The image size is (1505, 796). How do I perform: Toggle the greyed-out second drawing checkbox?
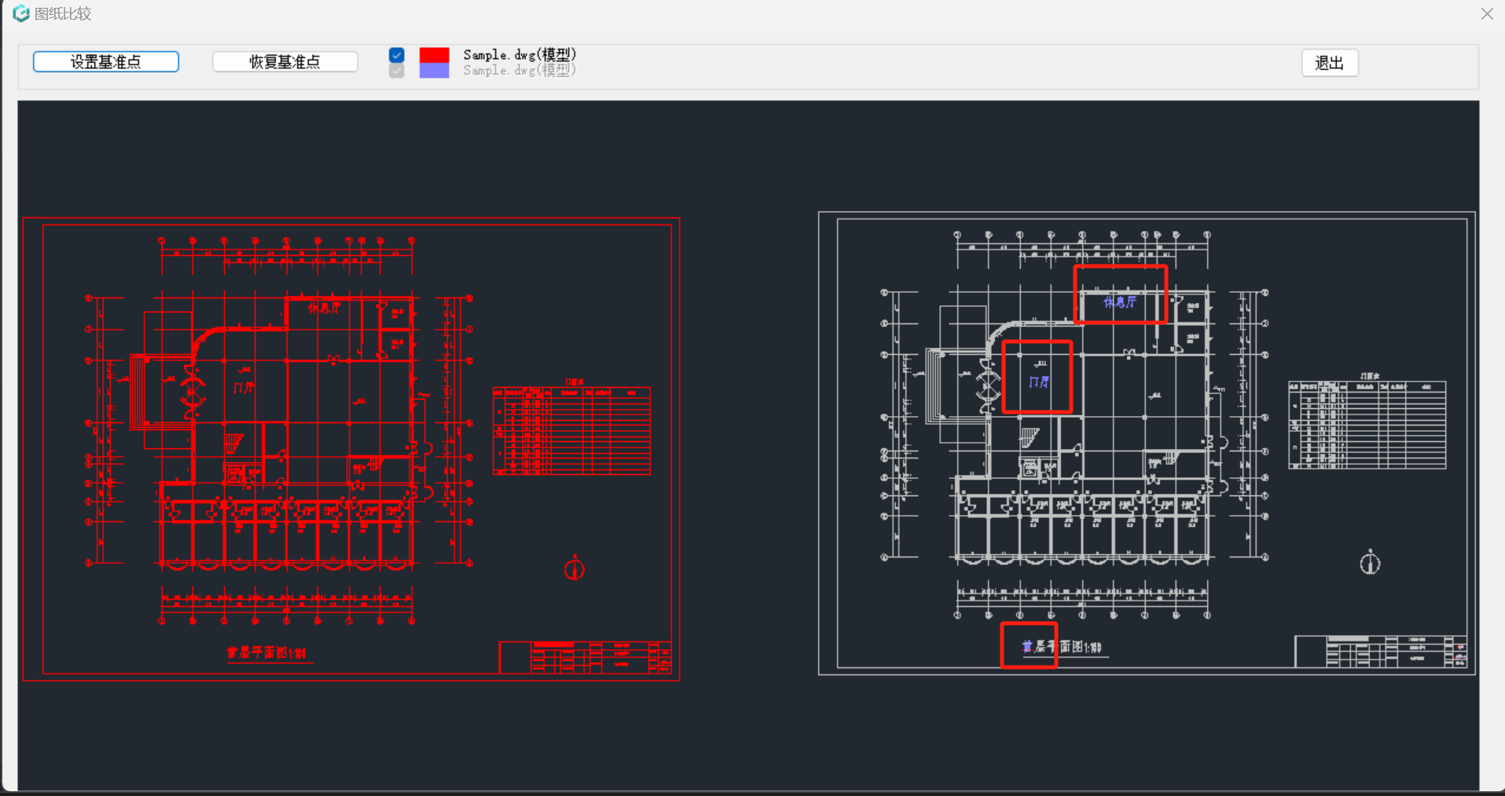397,71
